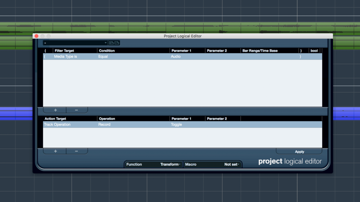Add a new action line
The width and height of the screenshot is (360, 202).
[55, 151]
